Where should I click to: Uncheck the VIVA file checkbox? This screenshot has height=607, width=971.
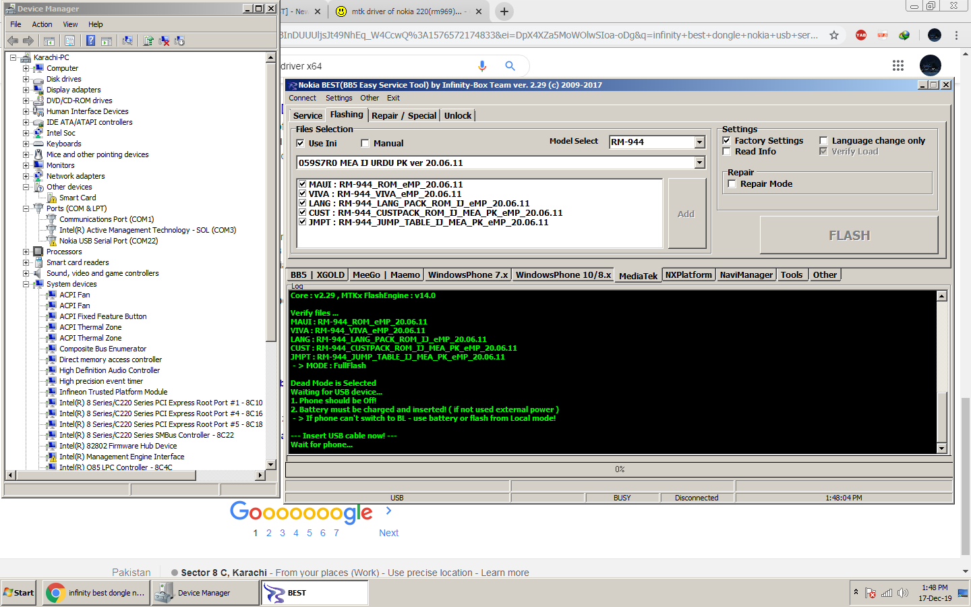[303, 194]
